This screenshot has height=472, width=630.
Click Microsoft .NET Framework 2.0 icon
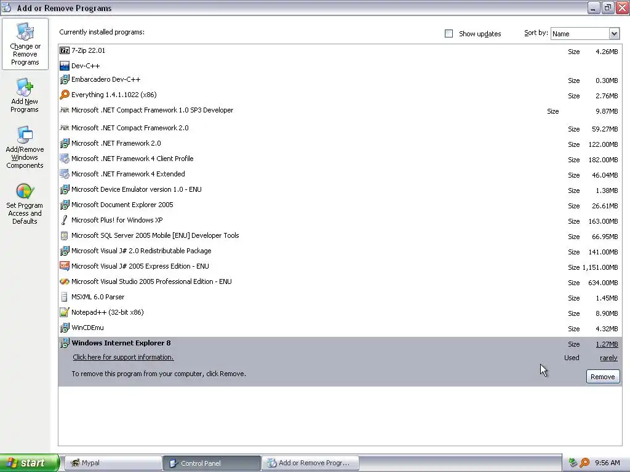coord(64,143)
